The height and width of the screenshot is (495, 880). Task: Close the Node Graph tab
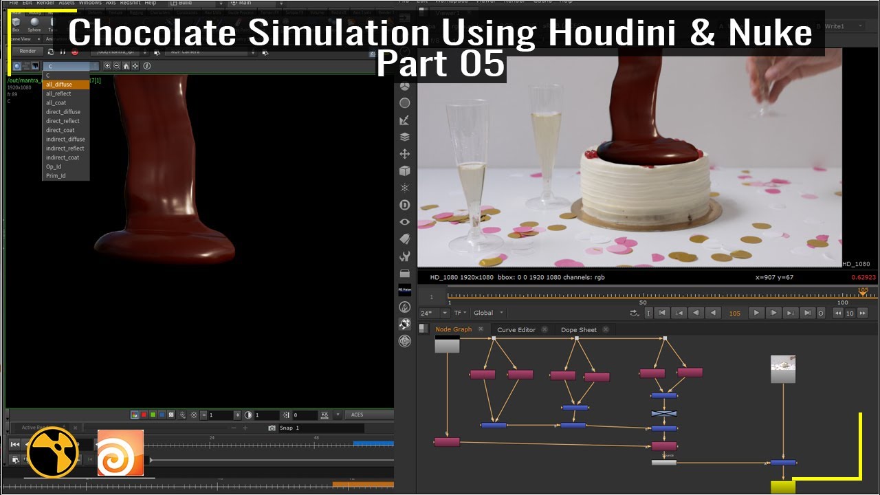pos(481,329)
